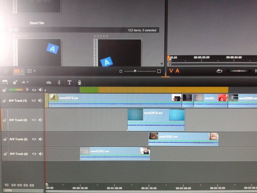The height and width of the screenshot is (193, 257).
Task: Open the Title creator T tool
Action: pyautogui.click(x=69, y=83)
